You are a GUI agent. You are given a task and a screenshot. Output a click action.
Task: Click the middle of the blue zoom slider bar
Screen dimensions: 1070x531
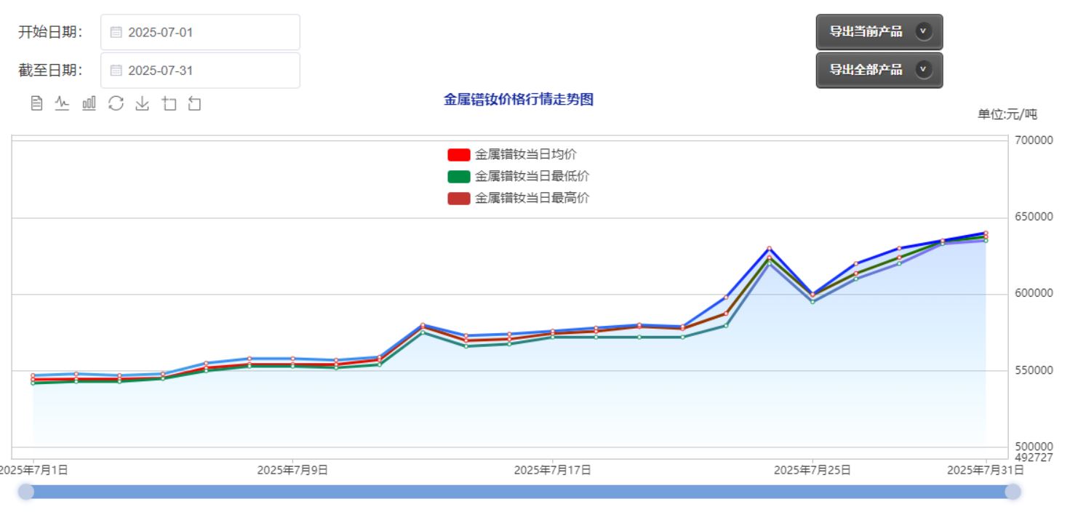tap(519, 492)
